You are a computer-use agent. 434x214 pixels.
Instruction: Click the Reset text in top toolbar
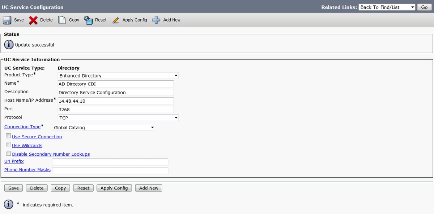(x=101, y=20)
